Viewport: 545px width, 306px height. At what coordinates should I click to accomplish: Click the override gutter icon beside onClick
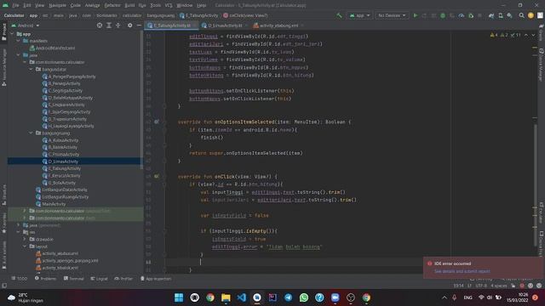(x=157, y=177)
